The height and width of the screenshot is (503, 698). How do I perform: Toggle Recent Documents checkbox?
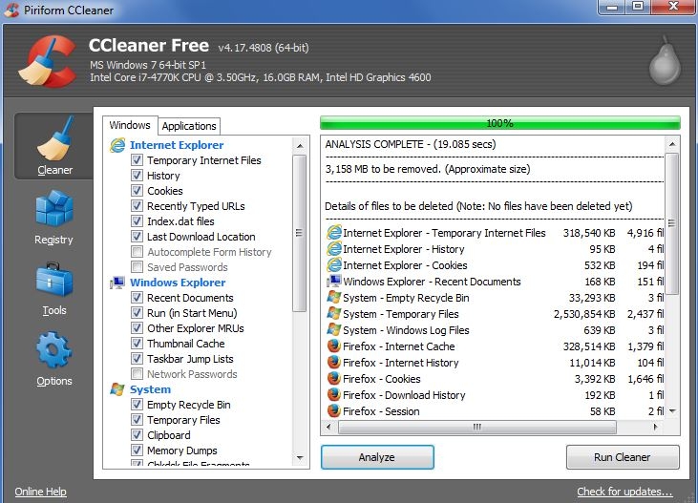pos(137,298)
